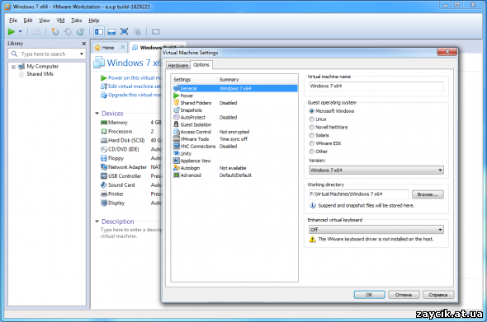Toggle the thumbnail bar toolbar icon
Image resolution: width=487 pixels, height=322 pixels.
coord(111,31)
